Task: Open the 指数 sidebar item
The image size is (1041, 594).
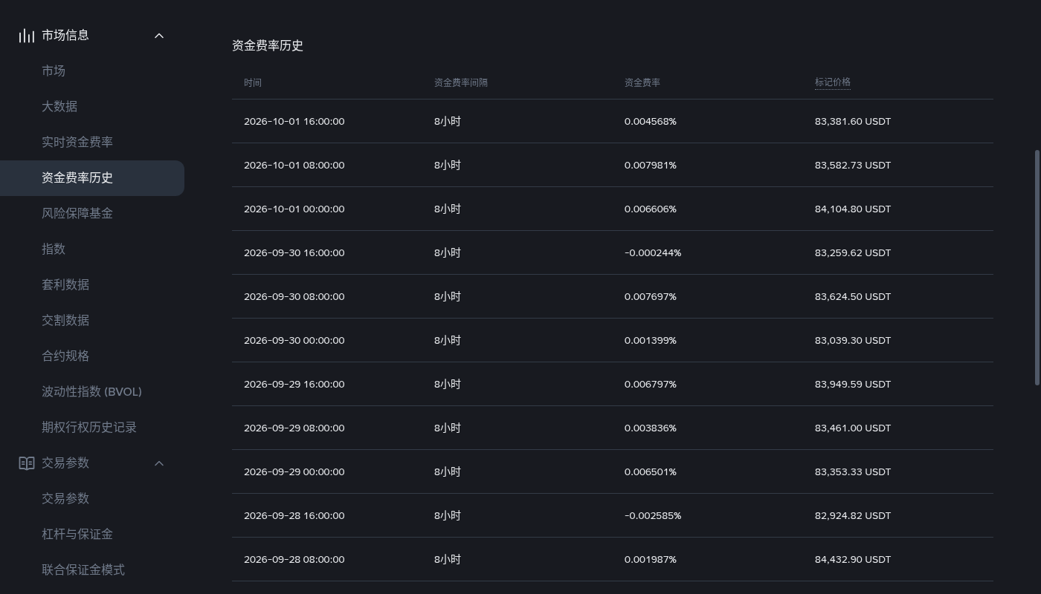Action: pos(54,249)
